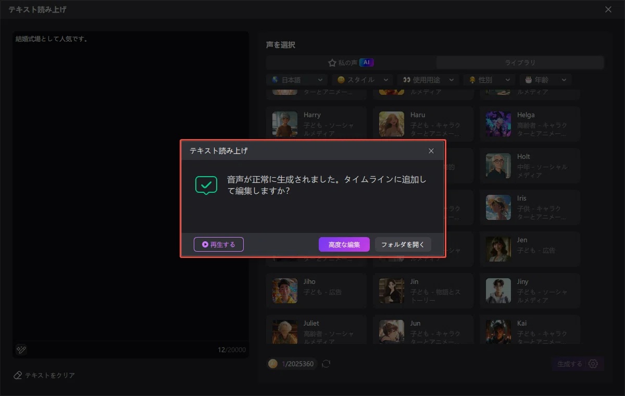Open the generation settings gear icon
Screen dimensions: 625x396
tap(592, 364)
